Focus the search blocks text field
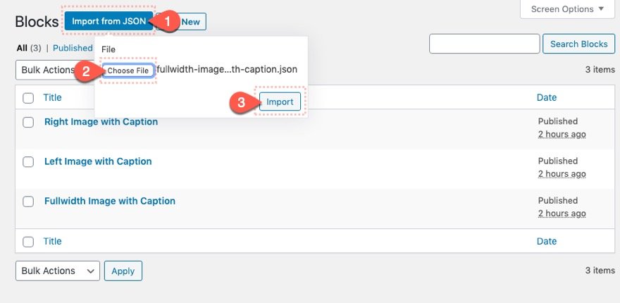This screenshot has width=620, height=303. click(485, 44)
